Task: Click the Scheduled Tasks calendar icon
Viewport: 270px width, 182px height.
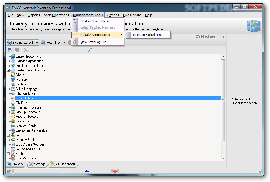Action: click(x=13, y=149)
